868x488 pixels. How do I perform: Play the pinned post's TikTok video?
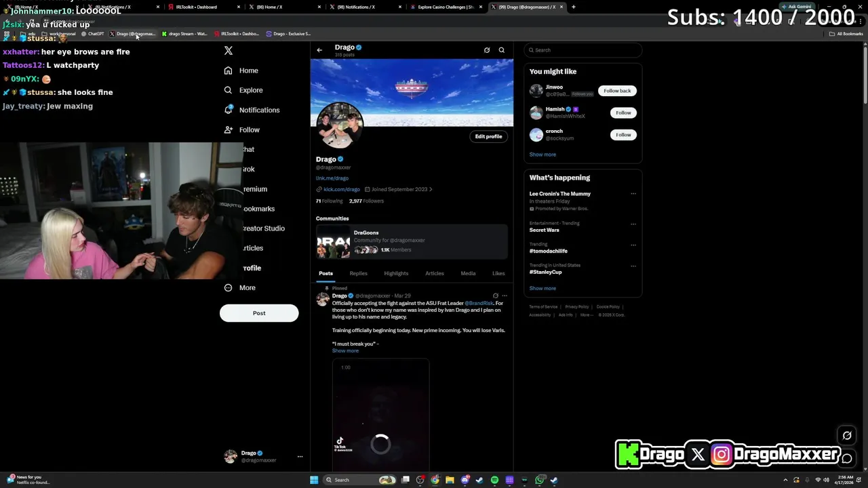(x=380, y=415)
